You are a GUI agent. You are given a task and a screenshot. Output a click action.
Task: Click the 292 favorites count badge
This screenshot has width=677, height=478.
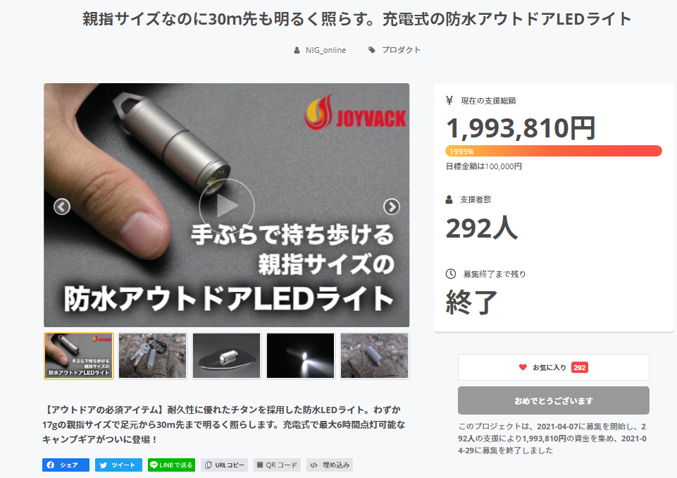pyautogui.click(x=579, y=367)
